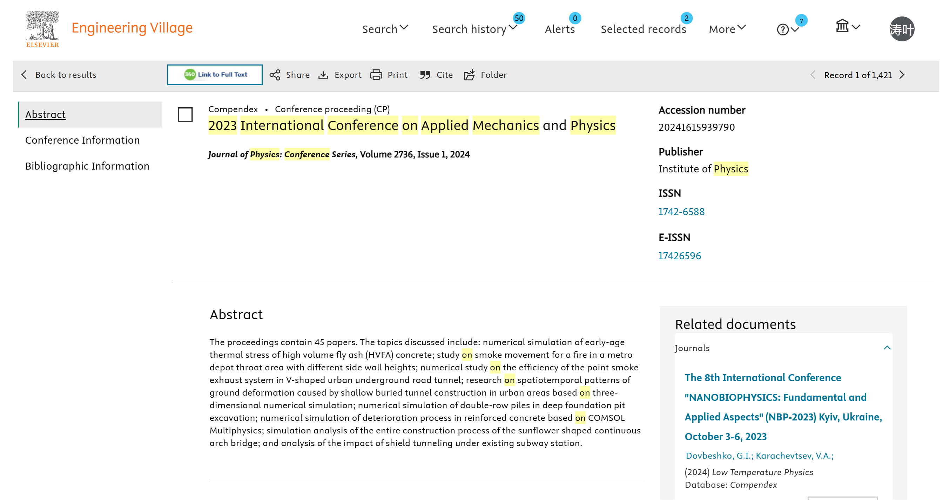Screen dimensions: 943x500
Task: Click the Export download icon
Action: click(x=323, y=75)
